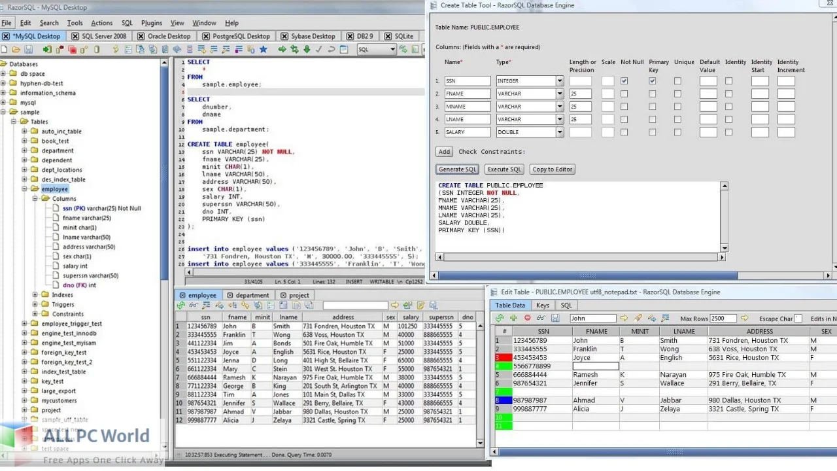This screenshot has height=471, width=837.
Task: Click the Name field containing SSN
Action: (x=468, y=81)
